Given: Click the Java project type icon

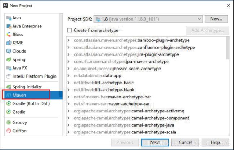Looking at the screenshot, I should 9,18.
